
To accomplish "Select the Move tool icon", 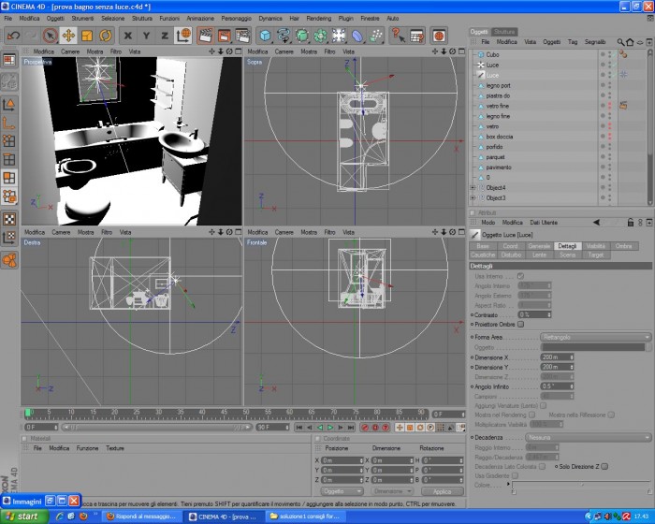I will [68, 36].
